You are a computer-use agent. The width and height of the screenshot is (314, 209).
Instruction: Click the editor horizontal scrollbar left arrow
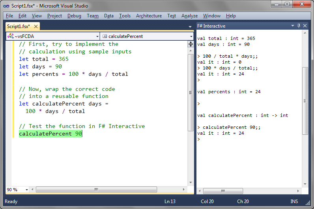coord(32,189)
